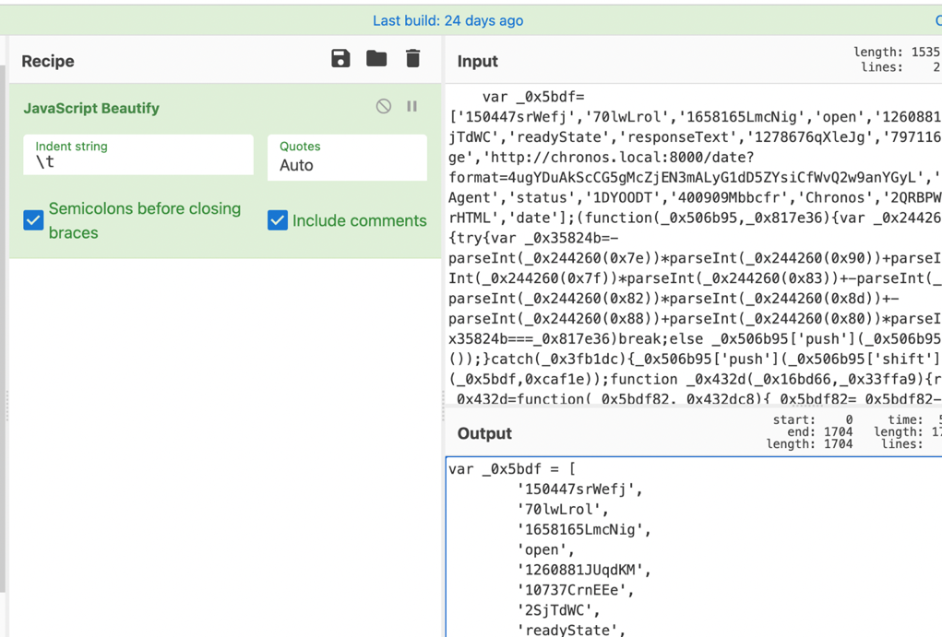
Task: Click the Include comments label text
Action: tap(359, 221)
